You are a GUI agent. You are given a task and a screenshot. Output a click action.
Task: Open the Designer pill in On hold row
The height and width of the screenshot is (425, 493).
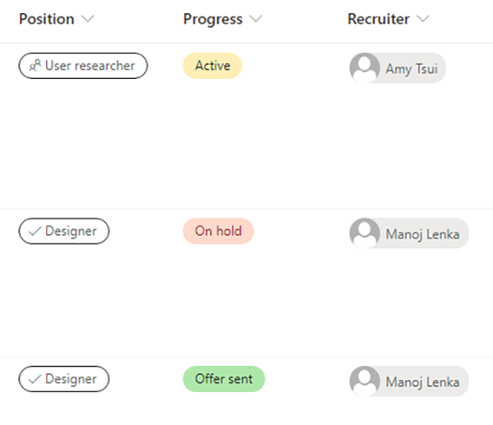click(x=64, y=231)
